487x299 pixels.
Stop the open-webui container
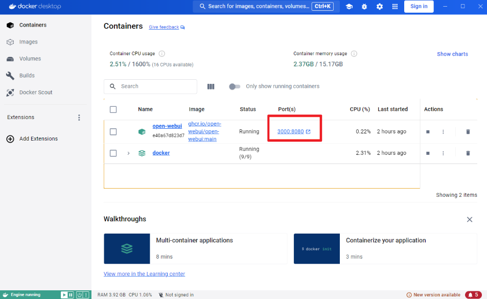pos(428,132)
